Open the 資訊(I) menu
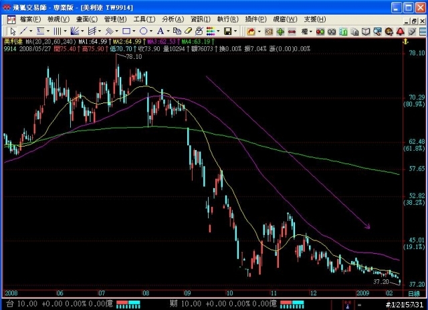 [201, 19]
